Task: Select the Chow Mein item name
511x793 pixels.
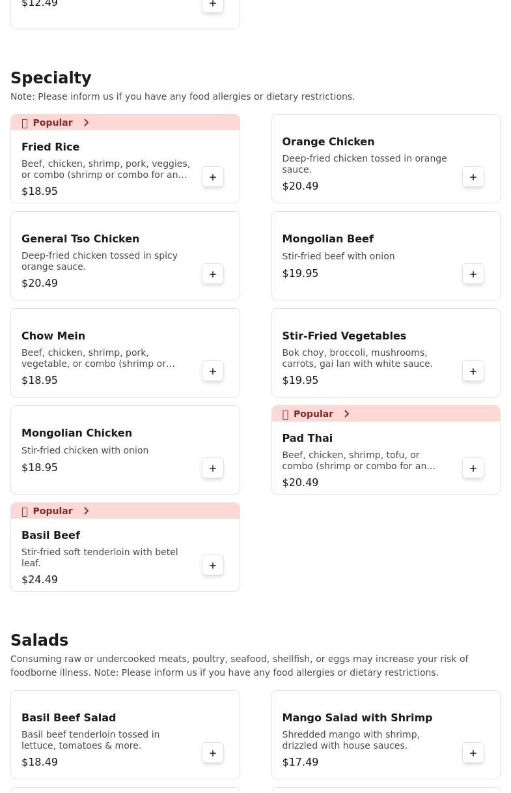Action: 53,336
